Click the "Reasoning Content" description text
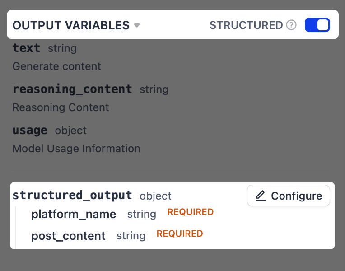 (x=61, y=107)
